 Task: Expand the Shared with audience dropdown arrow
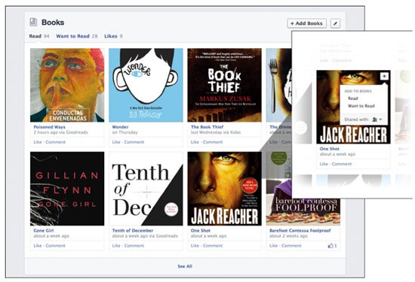380,120
